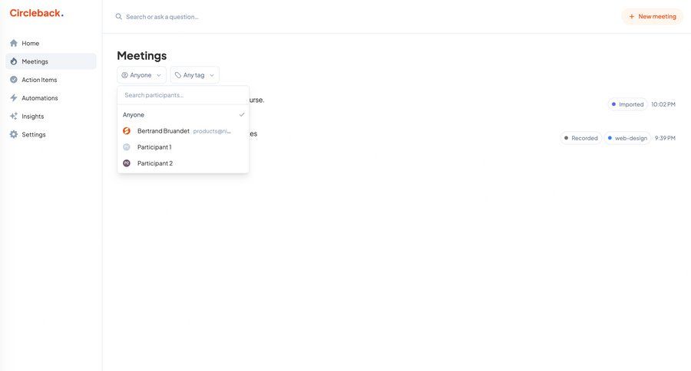Click the Settings gear icon

click(14, 135)
